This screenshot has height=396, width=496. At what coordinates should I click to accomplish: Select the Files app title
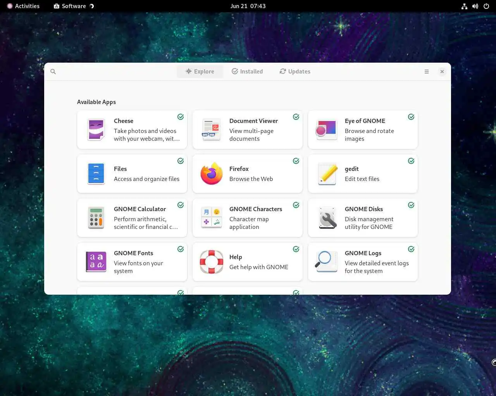pos(120,169)
